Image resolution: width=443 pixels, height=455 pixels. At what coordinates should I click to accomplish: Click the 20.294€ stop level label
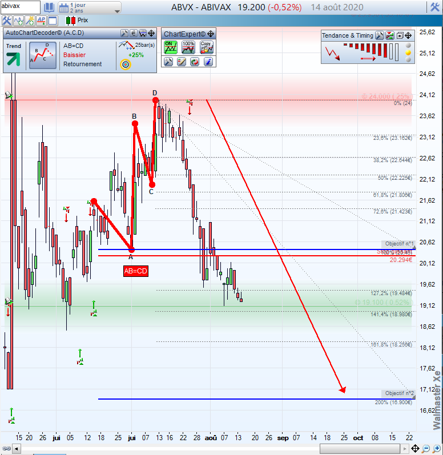click(401, 260)
